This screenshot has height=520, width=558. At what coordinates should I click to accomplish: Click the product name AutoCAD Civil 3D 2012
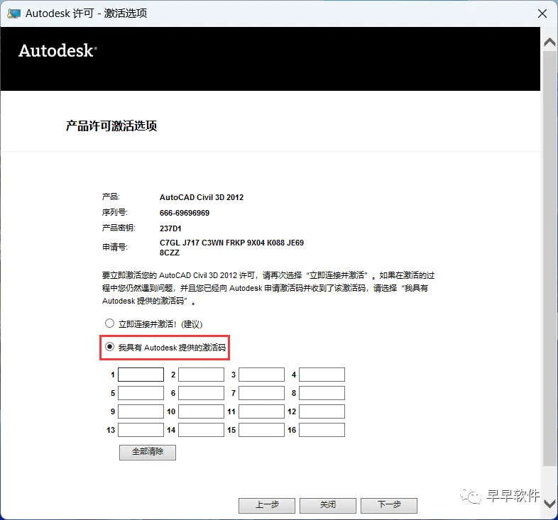click(202, 197)
